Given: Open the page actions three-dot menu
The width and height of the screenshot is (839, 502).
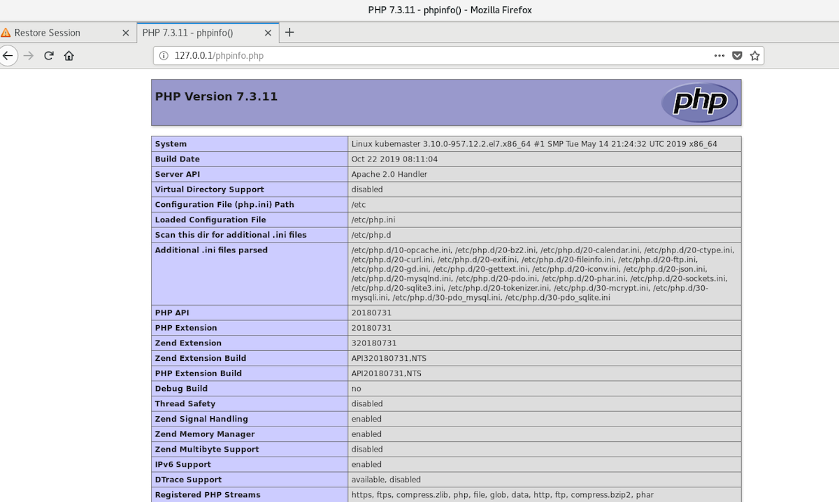Looking at the screenshot, I should point(719,56).
